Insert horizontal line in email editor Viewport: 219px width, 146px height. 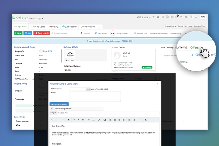tap(139, 120)
